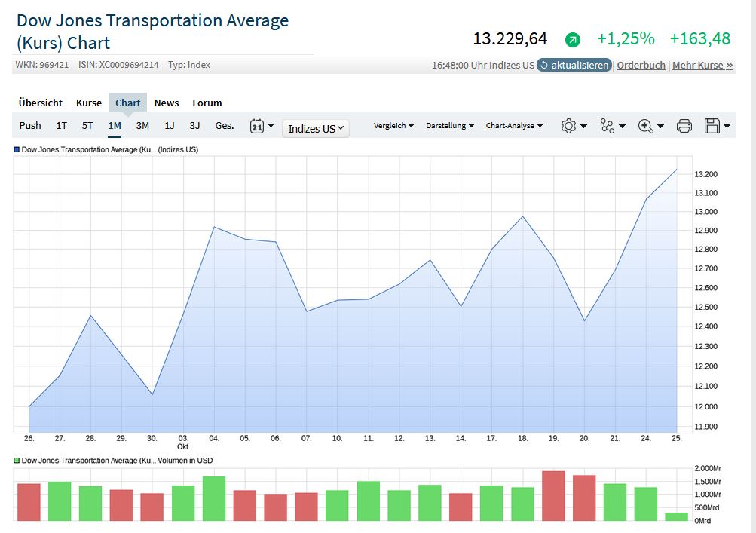Open the Indizes US exchange dropdown
Screen dimensions: 756x533
[x=316, y=128]
